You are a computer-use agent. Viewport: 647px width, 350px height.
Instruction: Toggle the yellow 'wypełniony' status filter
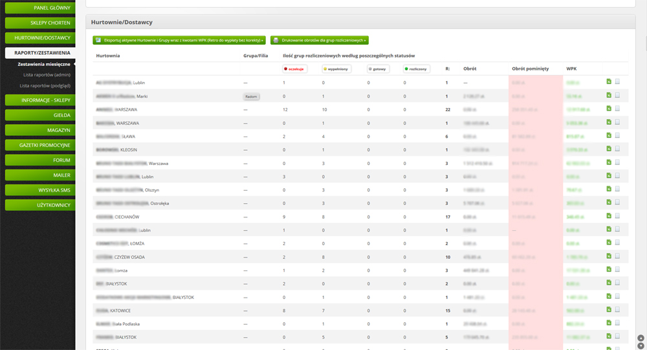tap(336, 69)
